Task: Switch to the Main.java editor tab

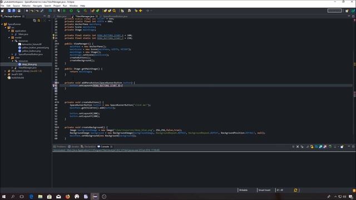Action: [x=61, y=16]
